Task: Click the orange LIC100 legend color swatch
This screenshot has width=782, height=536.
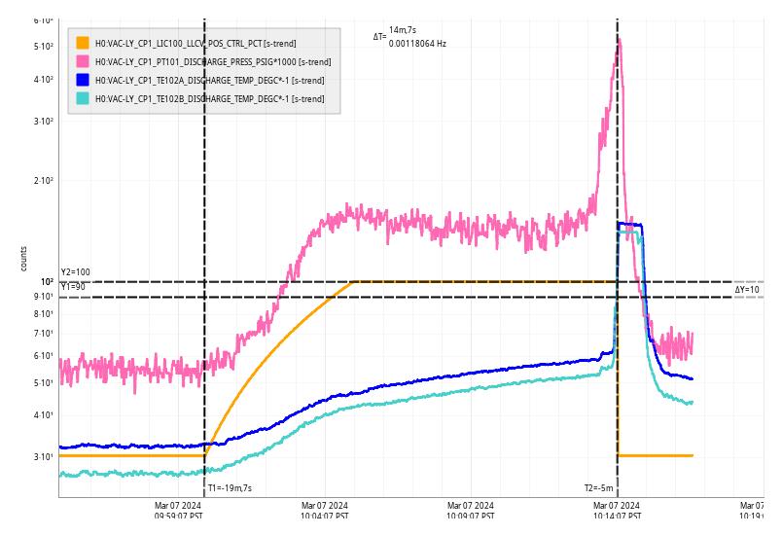Action: [x=83, y=43]
